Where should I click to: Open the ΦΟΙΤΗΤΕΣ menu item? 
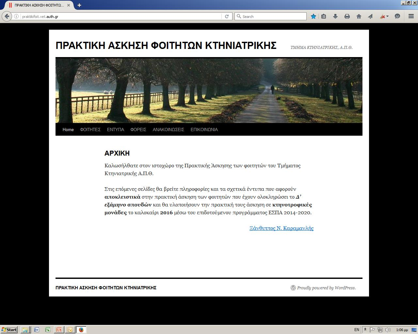[90, 129]
